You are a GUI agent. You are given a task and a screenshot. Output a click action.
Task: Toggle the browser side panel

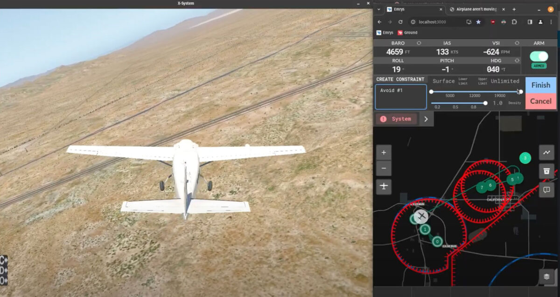click(530, 22)
